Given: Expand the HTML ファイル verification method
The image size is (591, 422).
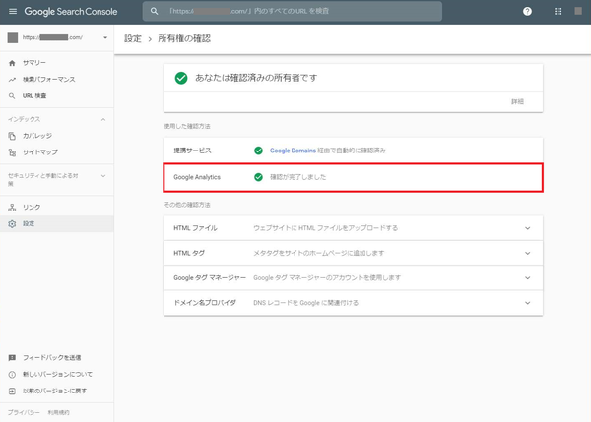Looking at the screenshot, I should [x=528, y=228].
